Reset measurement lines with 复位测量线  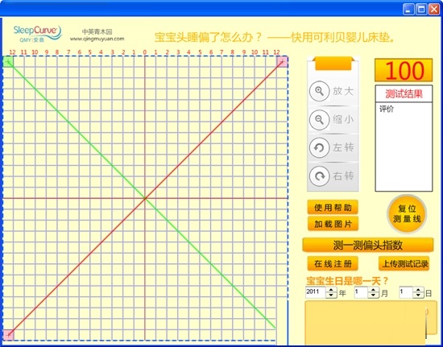pyautogui.click(x=407, y=213)
